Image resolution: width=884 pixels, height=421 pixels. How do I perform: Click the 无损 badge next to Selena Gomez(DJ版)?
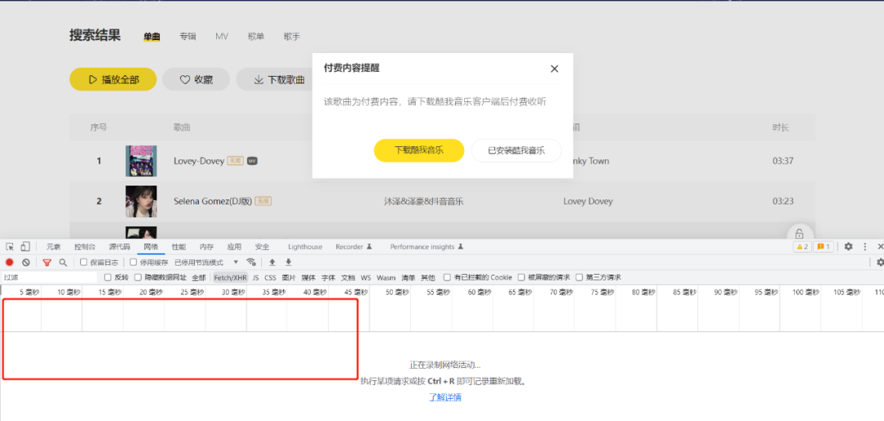point(264,201)
